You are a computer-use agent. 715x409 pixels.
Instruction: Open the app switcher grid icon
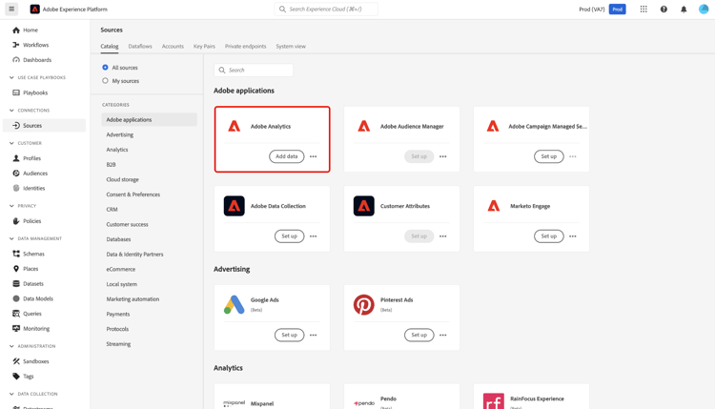643,10
